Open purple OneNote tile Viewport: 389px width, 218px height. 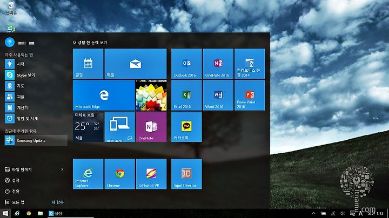[151, 127]
